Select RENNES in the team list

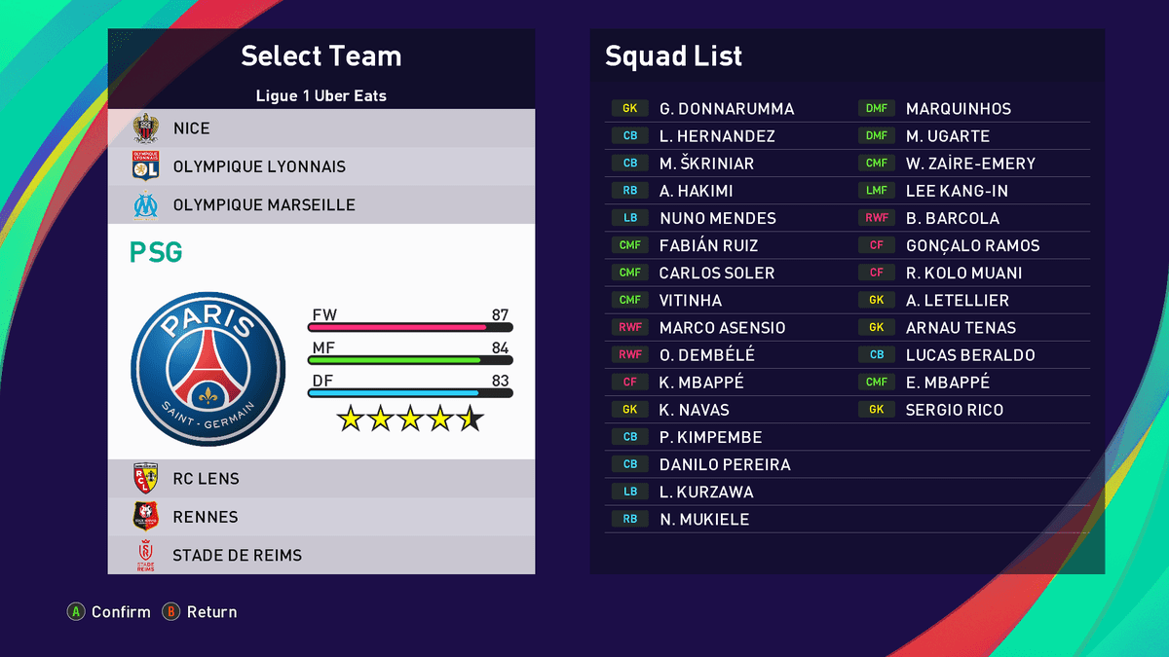[205, 517]
